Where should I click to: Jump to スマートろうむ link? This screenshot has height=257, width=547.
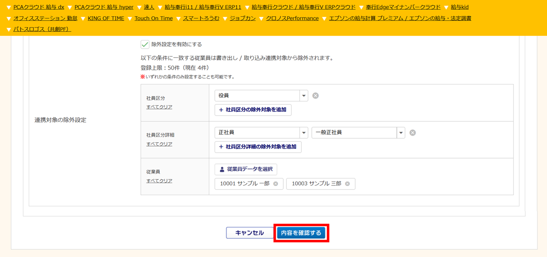(x=201, y=18)
